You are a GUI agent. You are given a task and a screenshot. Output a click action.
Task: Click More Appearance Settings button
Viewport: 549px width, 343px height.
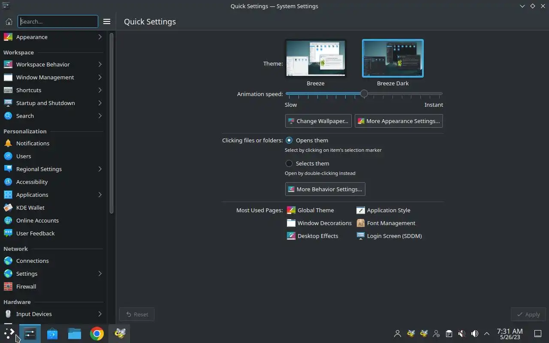tap(399, 121)
